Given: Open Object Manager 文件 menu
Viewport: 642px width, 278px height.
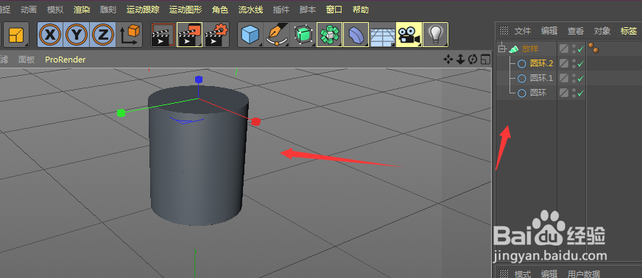Looking at the screenshot, I should (523, 31).
